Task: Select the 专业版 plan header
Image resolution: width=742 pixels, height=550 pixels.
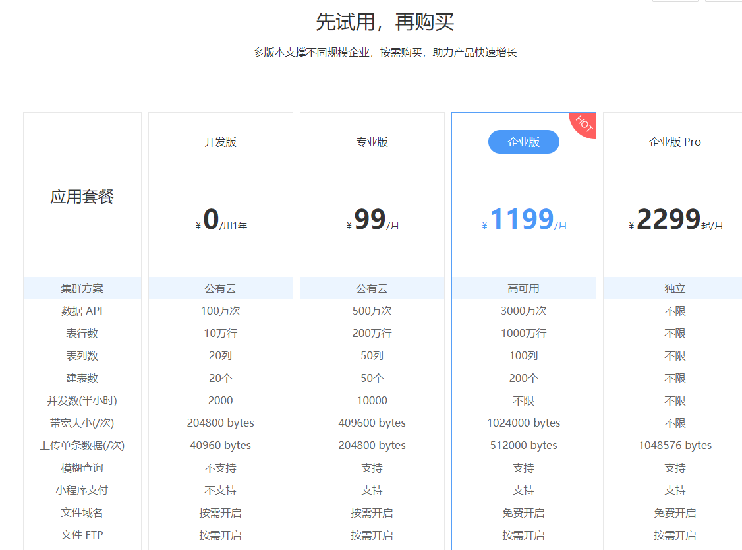Action: 372,142
